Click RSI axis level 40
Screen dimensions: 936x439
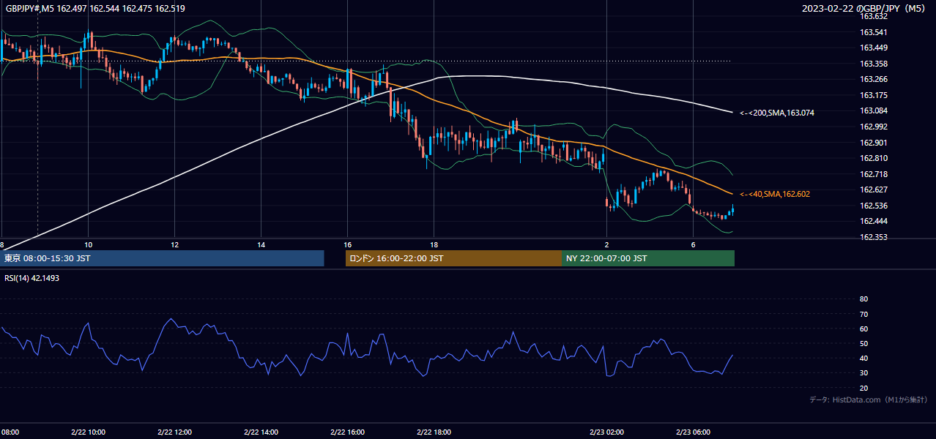[863, 359]
